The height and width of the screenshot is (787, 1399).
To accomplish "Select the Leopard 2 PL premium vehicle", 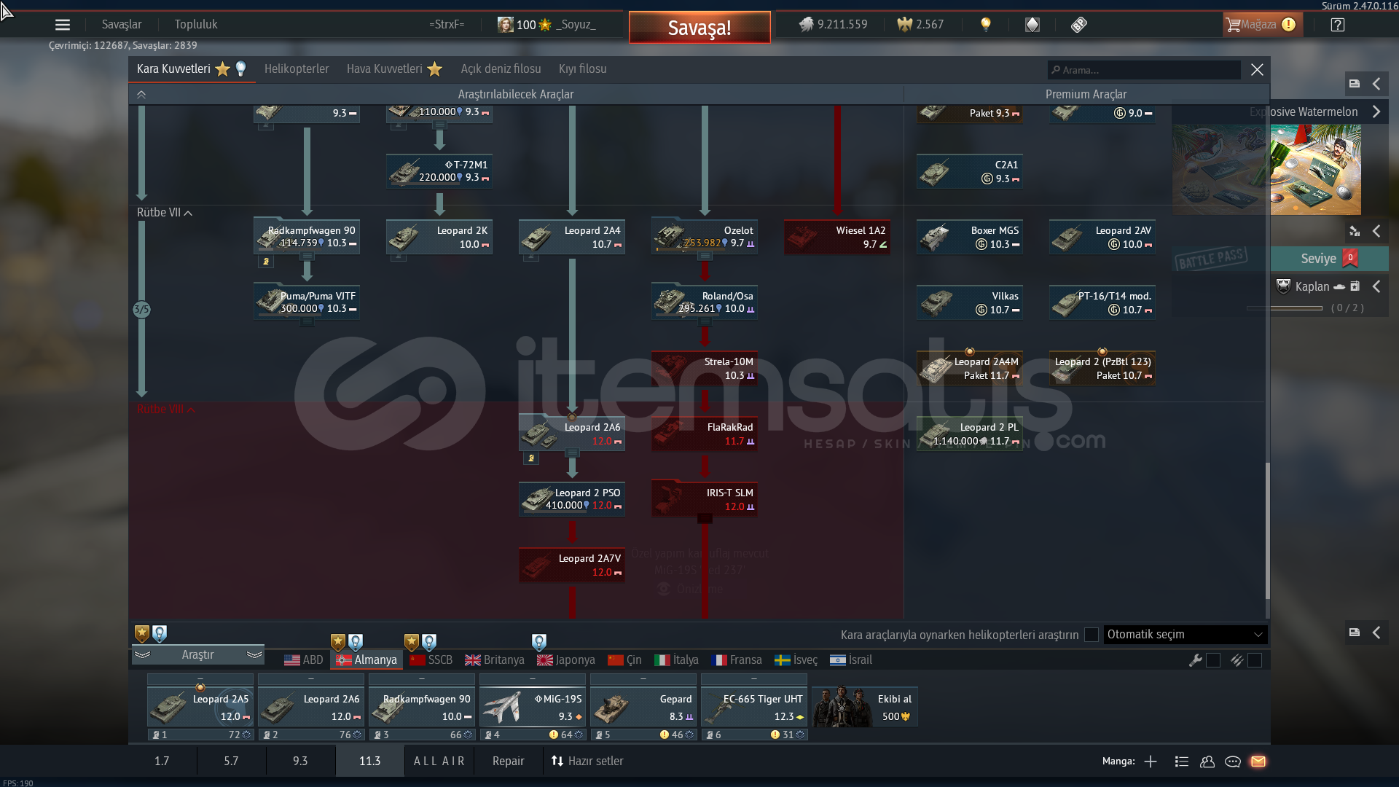I will tap(970, 434).
